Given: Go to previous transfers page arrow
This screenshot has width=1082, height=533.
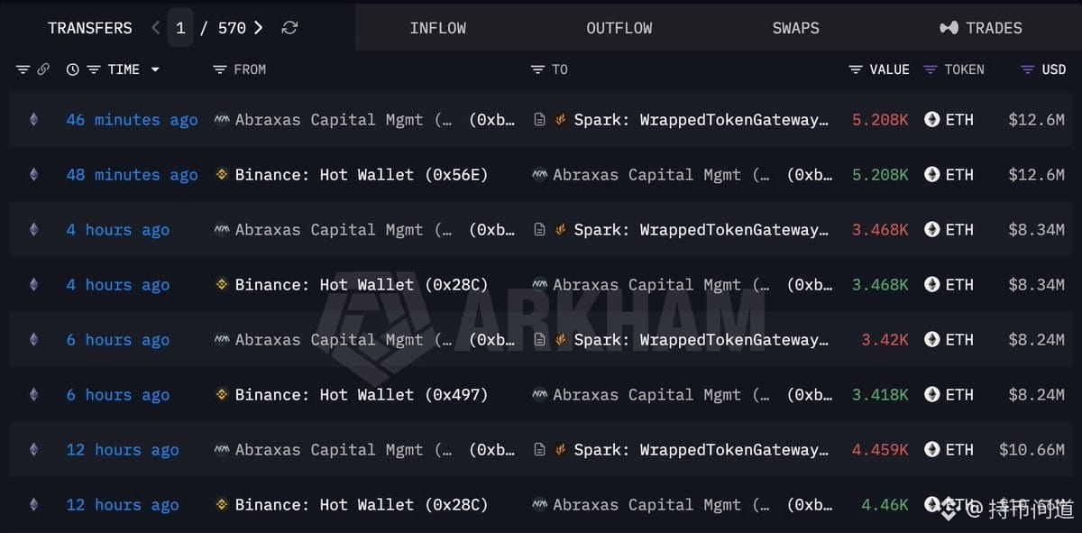Looking at the screenshot, I should click(x=156, y=28).
